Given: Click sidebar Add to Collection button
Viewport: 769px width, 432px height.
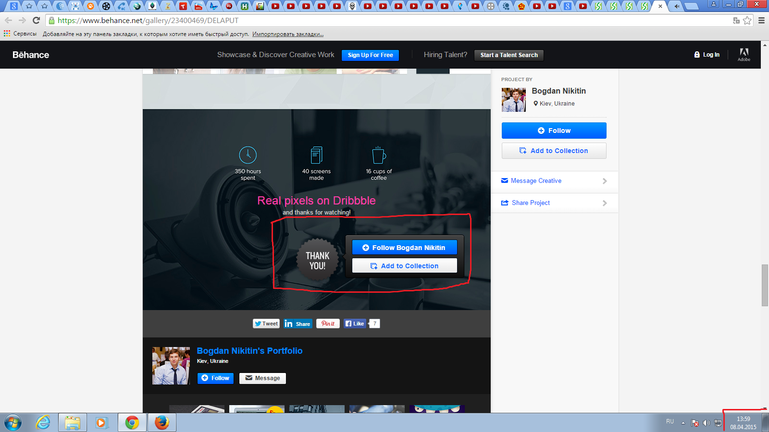Looking at the screenshot, I should pos(554,151).
